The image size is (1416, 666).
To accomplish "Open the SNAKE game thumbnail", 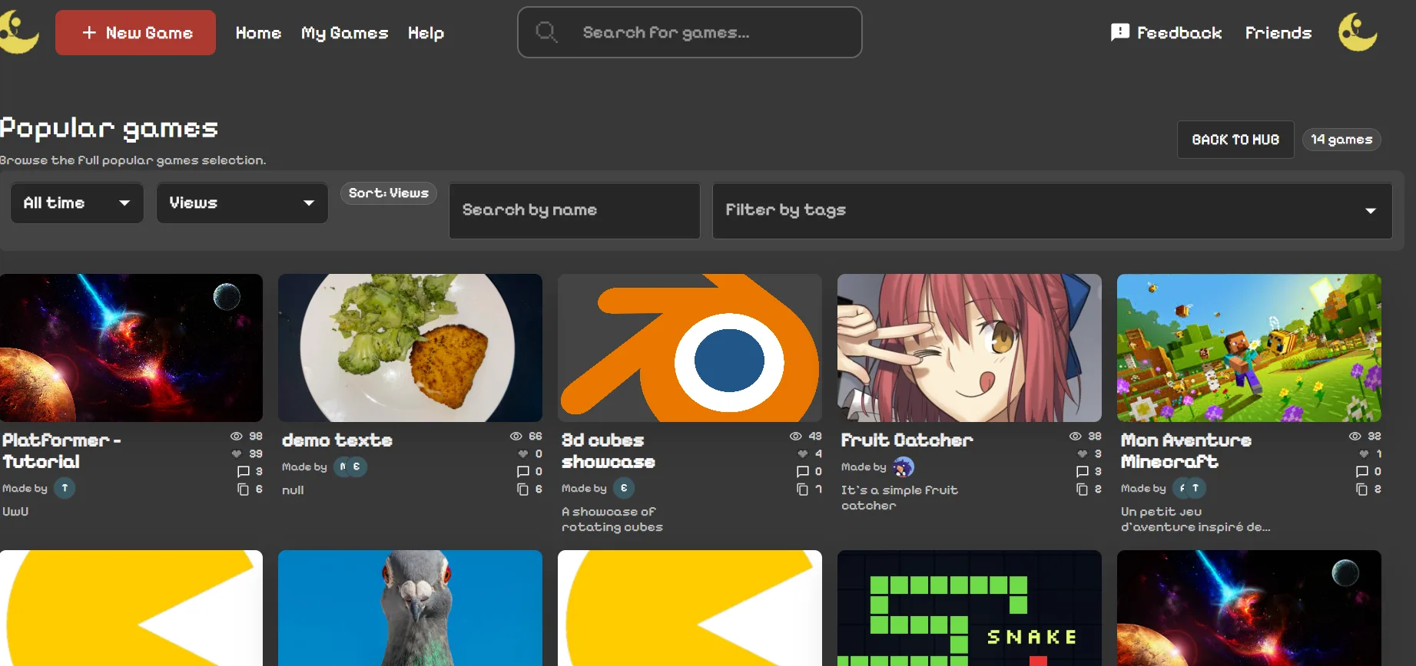I will point(970,608).
